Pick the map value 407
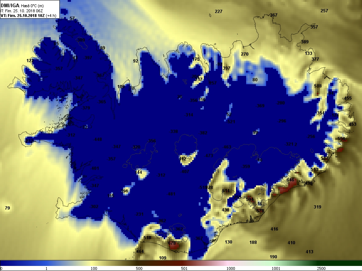The image size is (362, 271). click(x=185, y=171)
